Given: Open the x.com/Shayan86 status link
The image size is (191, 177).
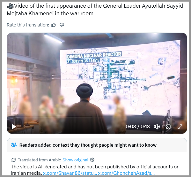Looking at the screenshot, I should (70, 173).
